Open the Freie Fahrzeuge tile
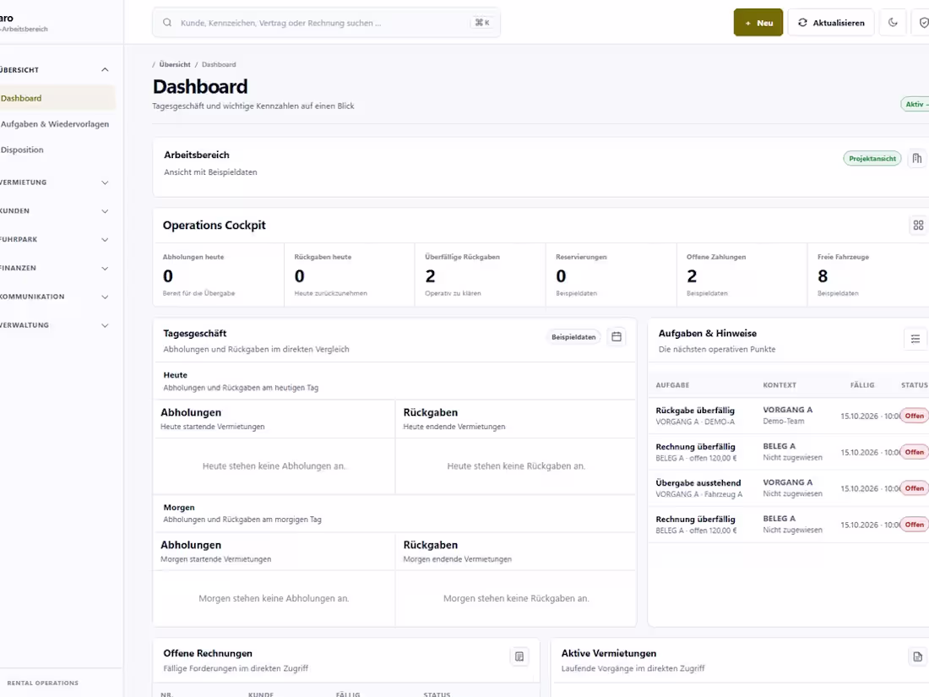 coord(868,275)
